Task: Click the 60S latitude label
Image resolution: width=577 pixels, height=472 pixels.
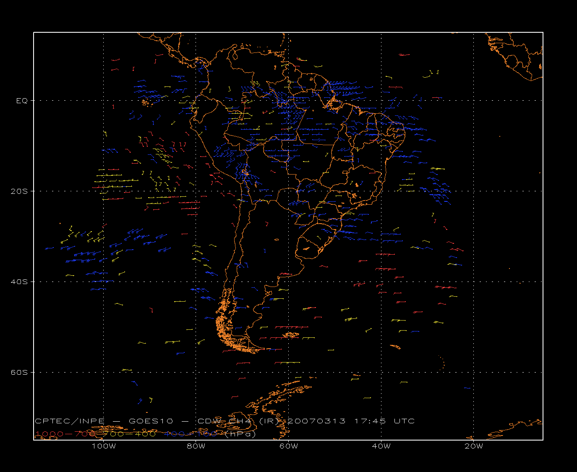Action: point(19,372)
